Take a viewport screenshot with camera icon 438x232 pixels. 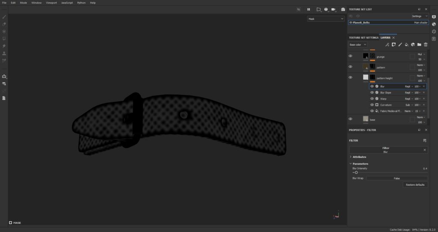point(343,9)
